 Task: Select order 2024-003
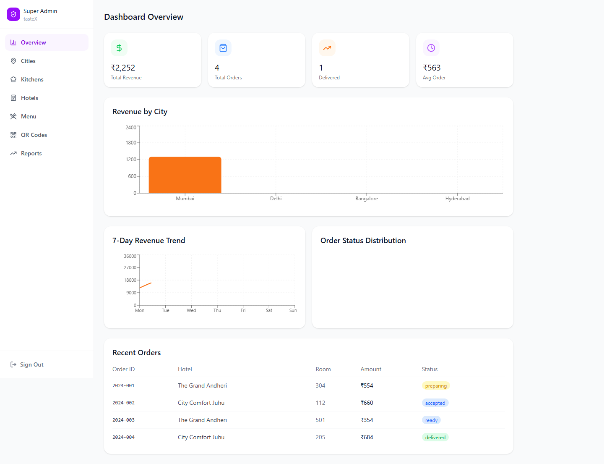click(x=124, y=420)
